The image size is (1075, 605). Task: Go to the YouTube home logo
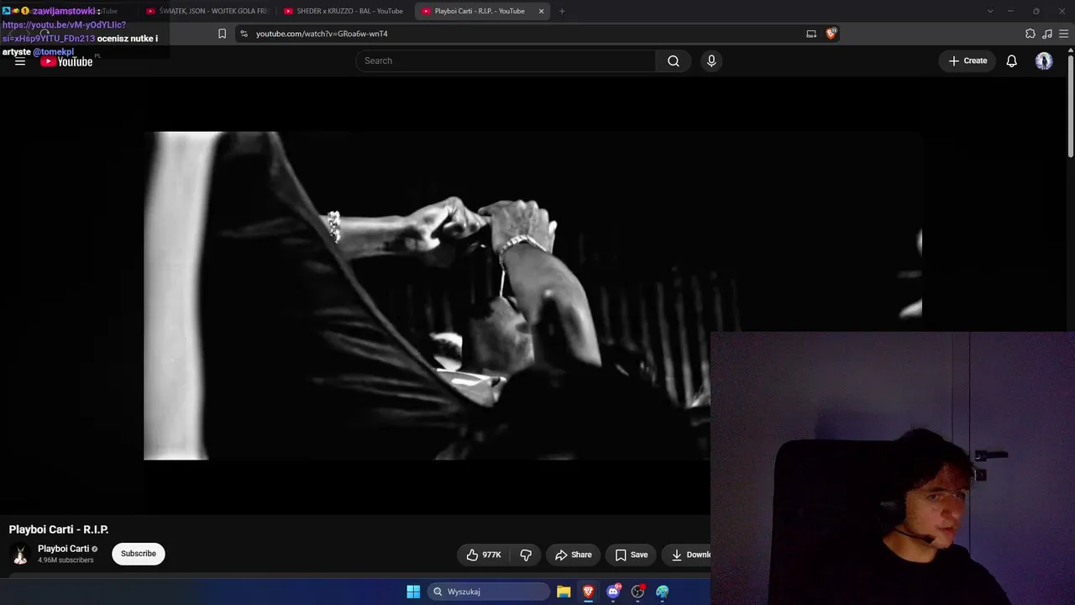(x=66, y=61)
